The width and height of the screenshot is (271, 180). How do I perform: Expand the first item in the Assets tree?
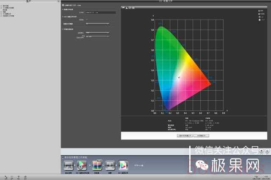(x=2, y=5)
